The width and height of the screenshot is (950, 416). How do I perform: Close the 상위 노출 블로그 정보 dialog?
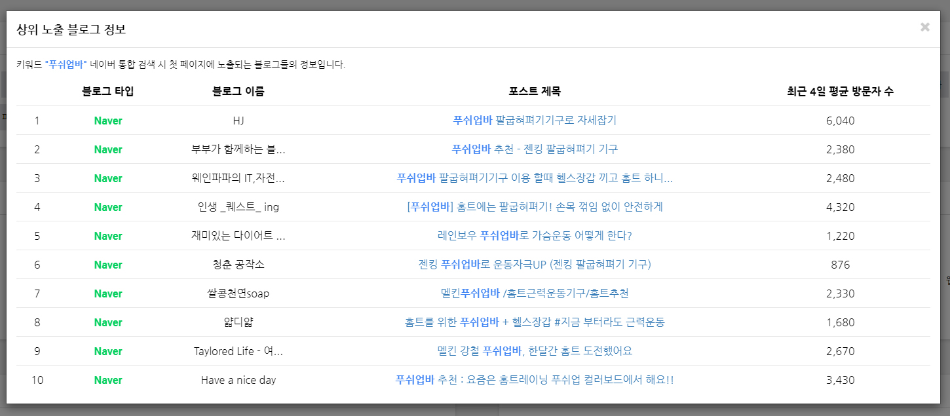click(x=924, y=27)
